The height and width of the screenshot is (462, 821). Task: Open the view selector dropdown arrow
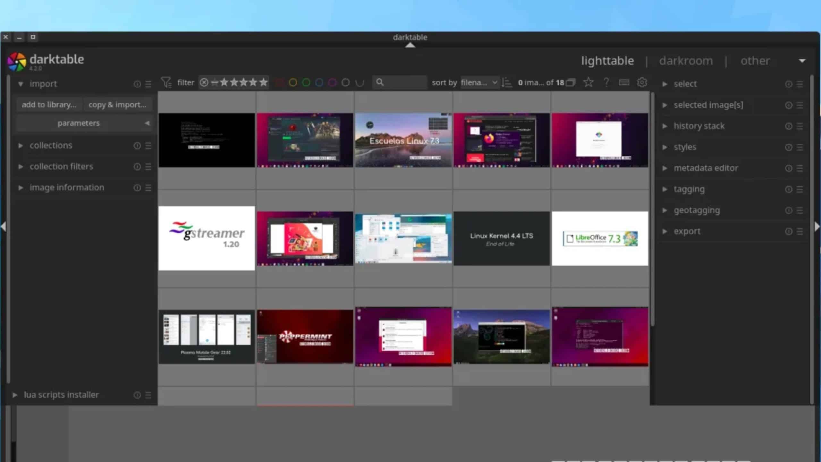pos(802,61)
